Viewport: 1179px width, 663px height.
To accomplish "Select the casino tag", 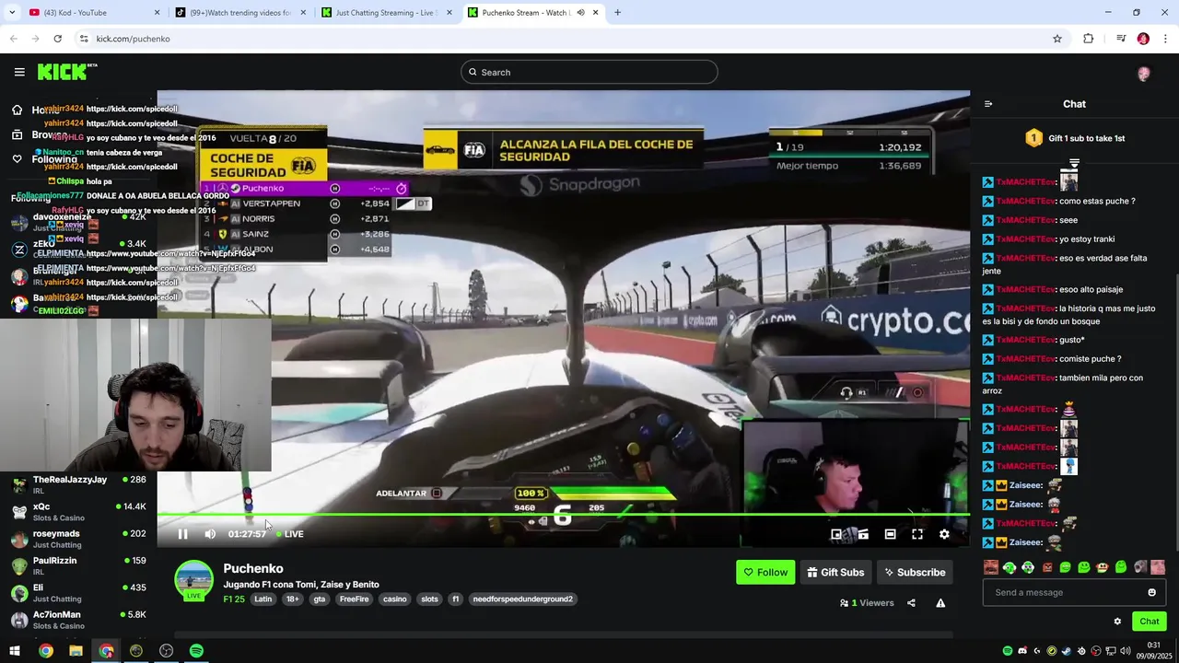I will pos(395,599).
